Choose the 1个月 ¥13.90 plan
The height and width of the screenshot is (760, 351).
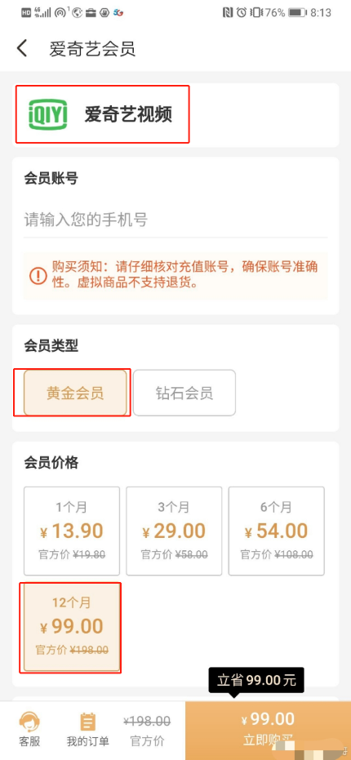coord(72,531)
